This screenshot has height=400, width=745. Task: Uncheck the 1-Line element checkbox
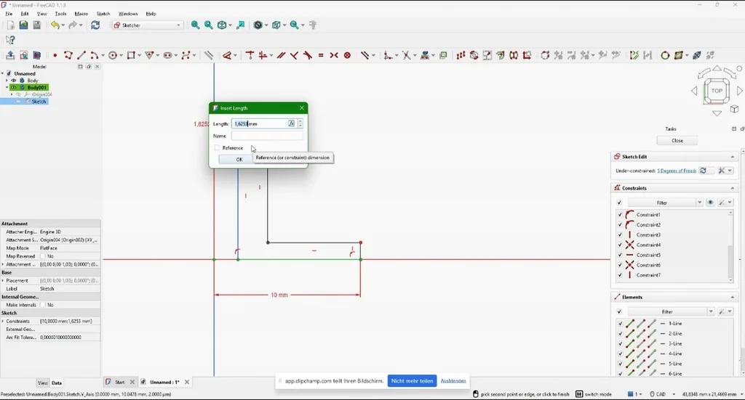tap(620, 323)
